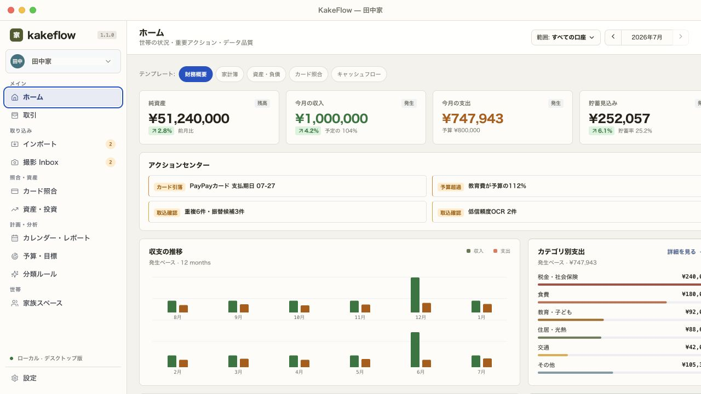701x394 pixels.
Task: Click the 資産・投資 trend icon
Action: point(15,209)
